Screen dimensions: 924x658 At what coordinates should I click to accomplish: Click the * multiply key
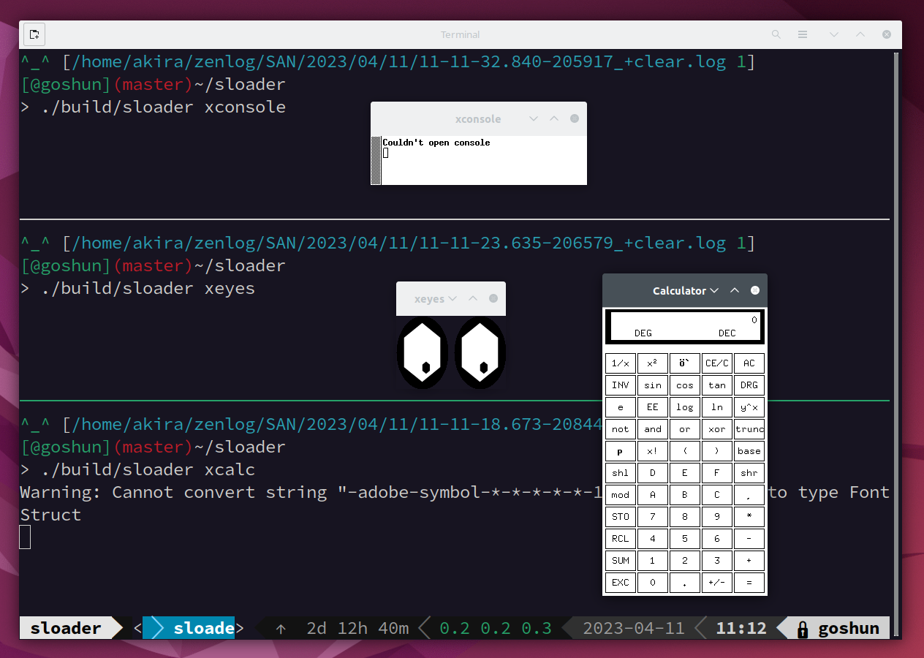[749, 517]
